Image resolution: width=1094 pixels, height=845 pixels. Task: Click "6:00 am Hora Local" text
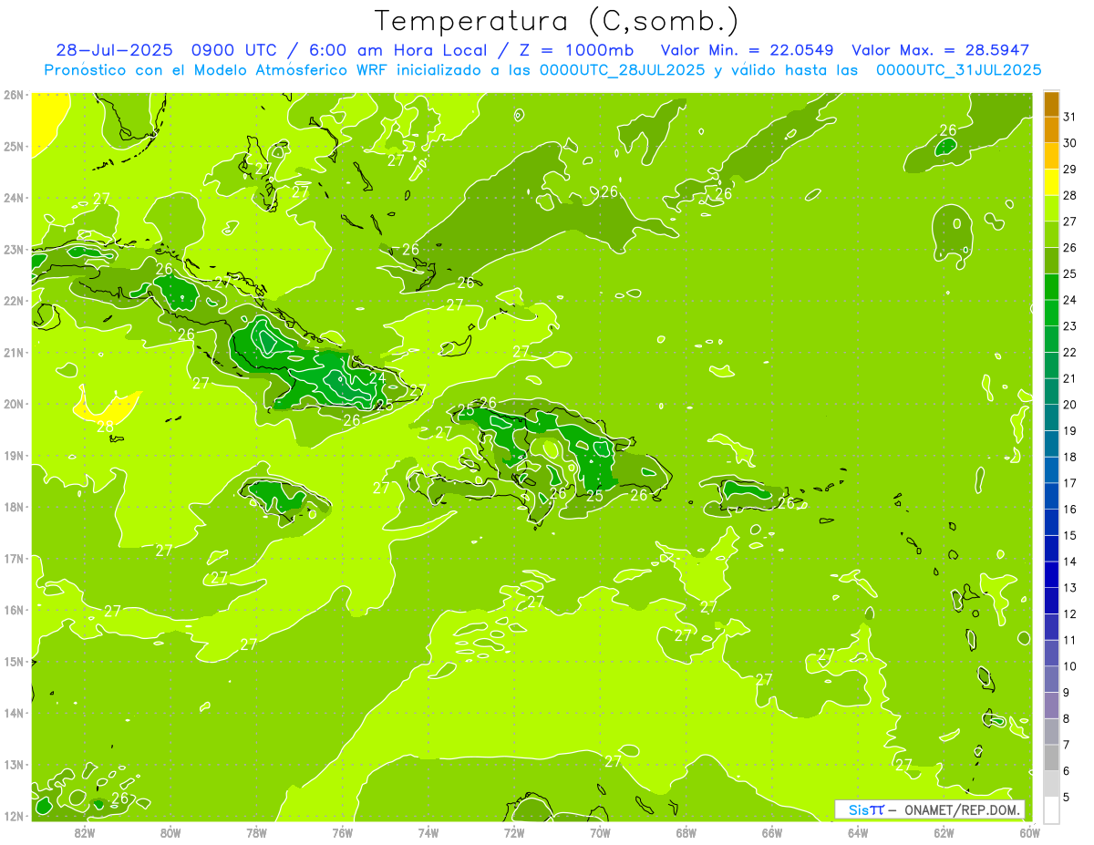394,50
